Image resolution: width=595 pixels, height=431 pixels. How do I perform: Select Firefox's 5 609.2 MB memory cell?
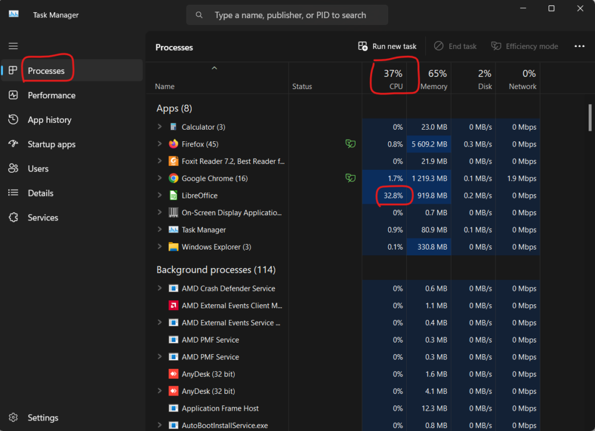click(x=429, y=144)
